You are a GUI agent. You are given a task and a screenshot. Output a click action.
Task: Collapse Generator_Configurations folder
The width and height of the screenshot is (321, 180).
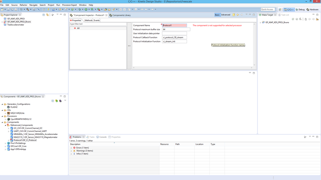[2, 104]
